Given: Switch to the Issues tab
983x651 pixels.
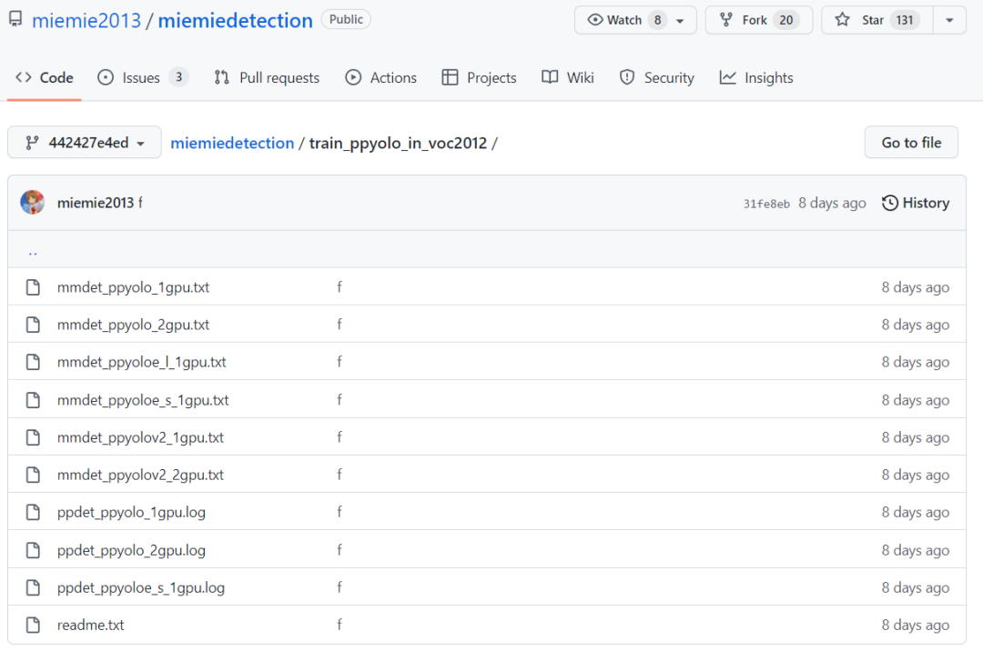Looking at the screenshot, I should click(142, 77).
